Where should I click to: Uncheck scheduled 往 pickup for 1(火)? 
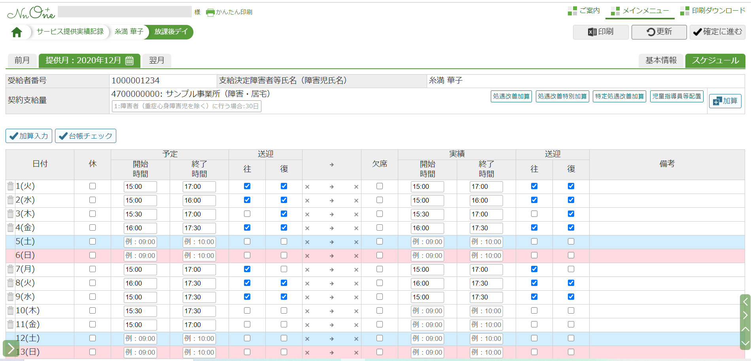point(247,186)
